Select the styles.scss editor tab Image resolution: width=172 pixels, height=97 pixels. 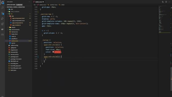38,2
